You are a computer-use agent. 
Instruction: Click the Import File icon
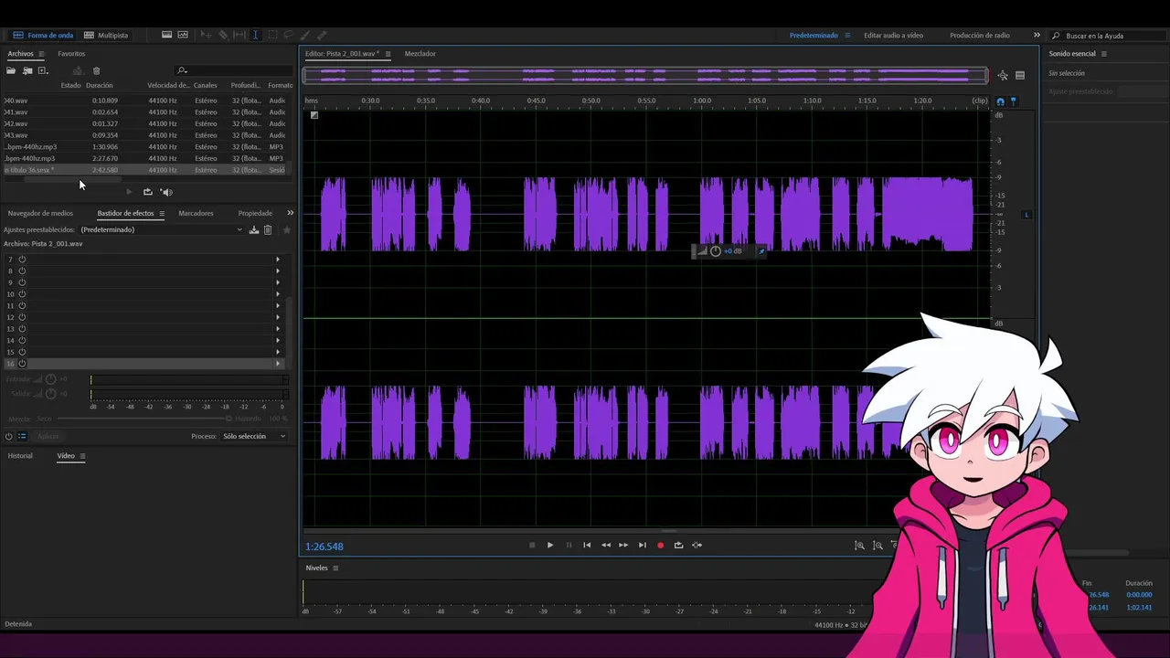tap(27, 70)
